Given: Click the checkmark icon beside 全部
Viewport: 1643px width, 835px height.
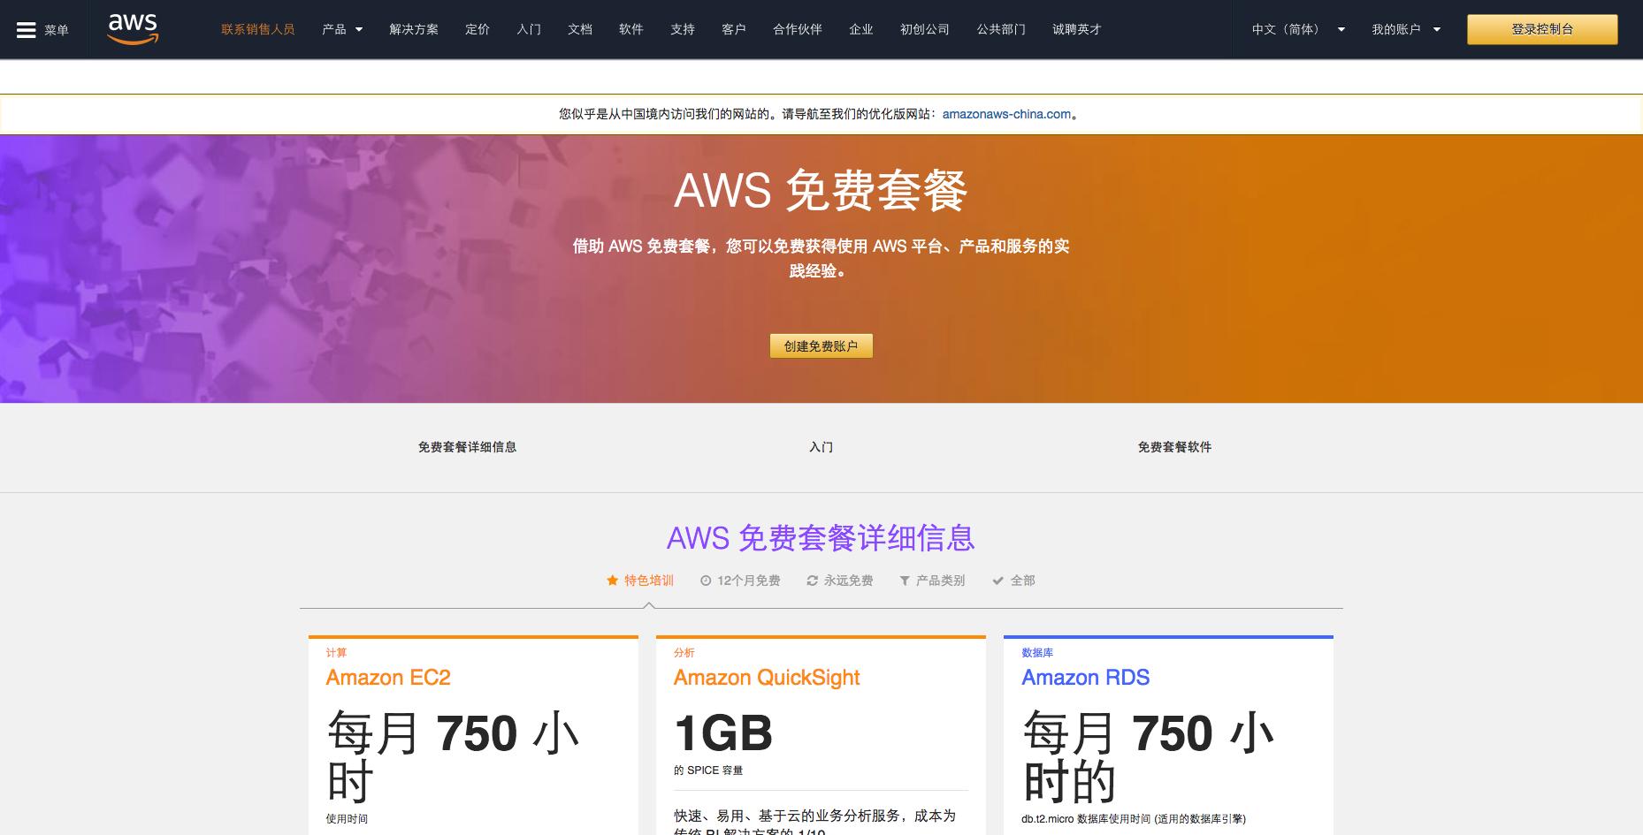Looking at the screenshot, I should (997, 581).
